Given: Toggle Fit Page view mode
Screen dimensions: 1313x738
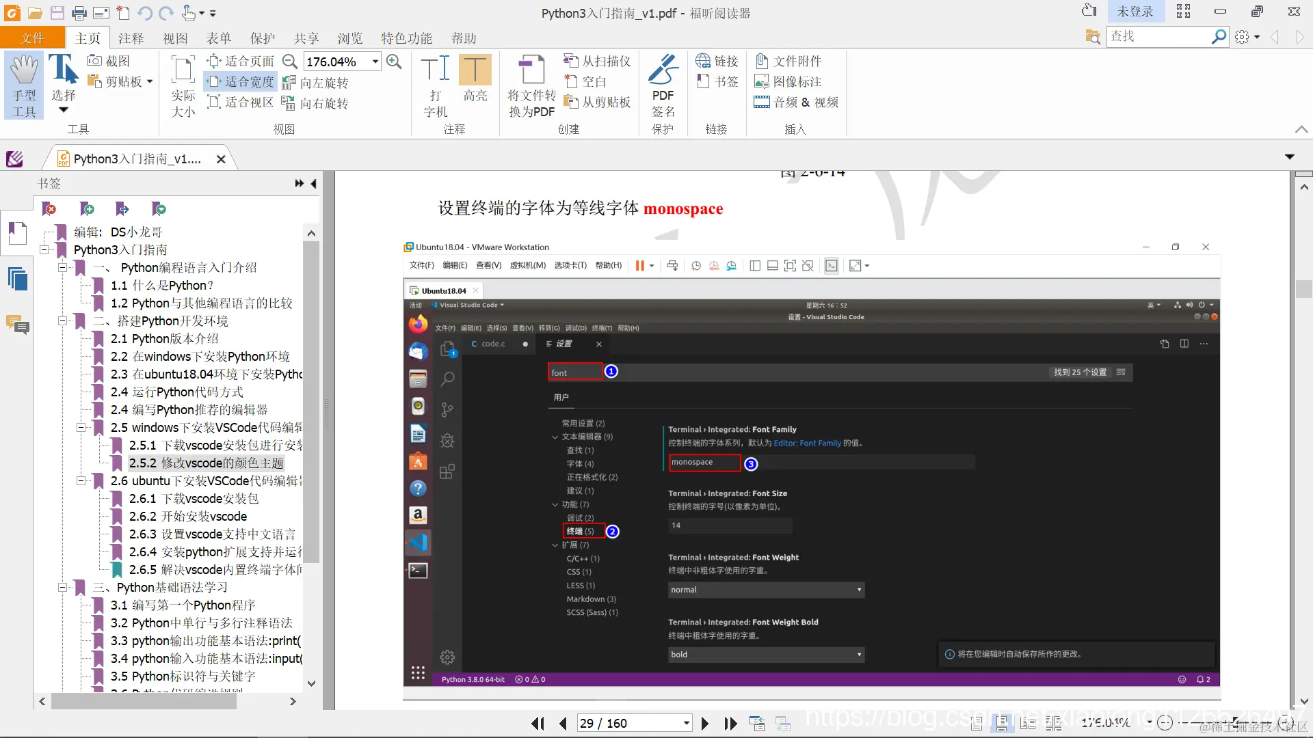Looking at the screenshot, I should pyautogui.click(x=241, y=61).
